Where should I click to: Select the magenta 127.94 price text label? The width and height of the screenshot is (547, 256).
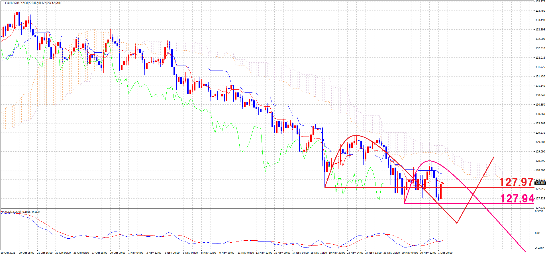tap(517, 198)
